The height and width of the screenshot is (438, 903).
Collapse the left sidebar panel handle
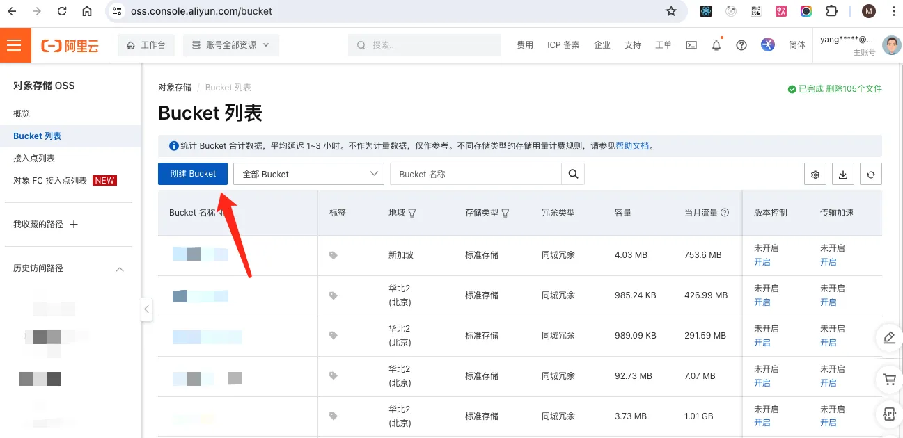[146, 309]
